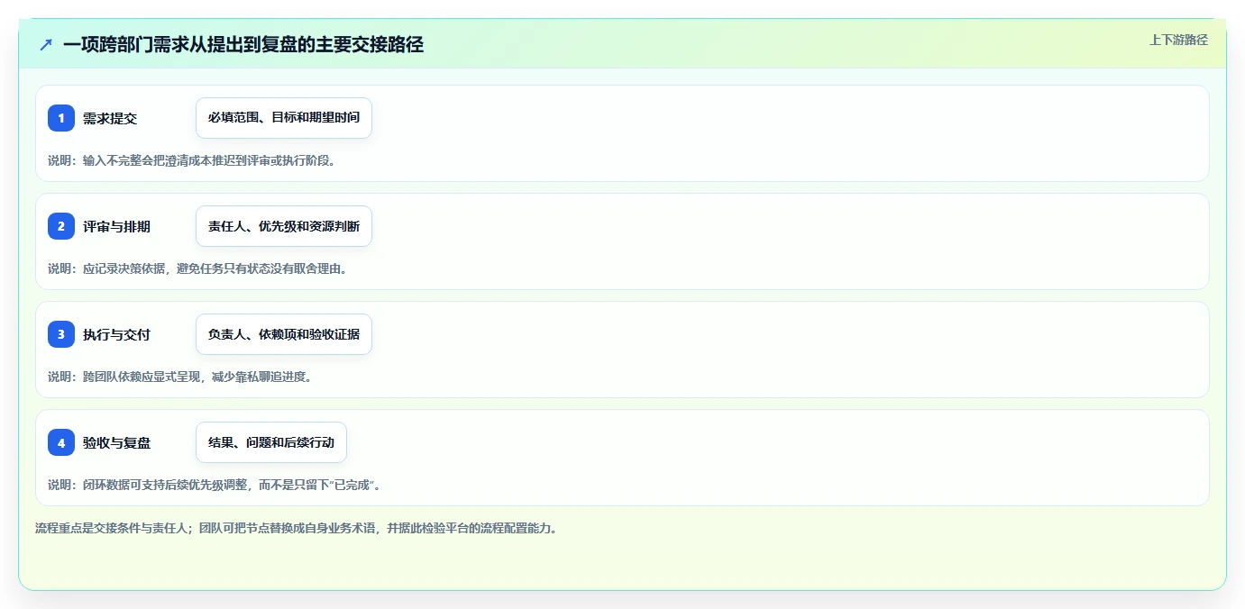Click the step 4 number badge
Screen dimensions: 1245x609
coord(61,442)
